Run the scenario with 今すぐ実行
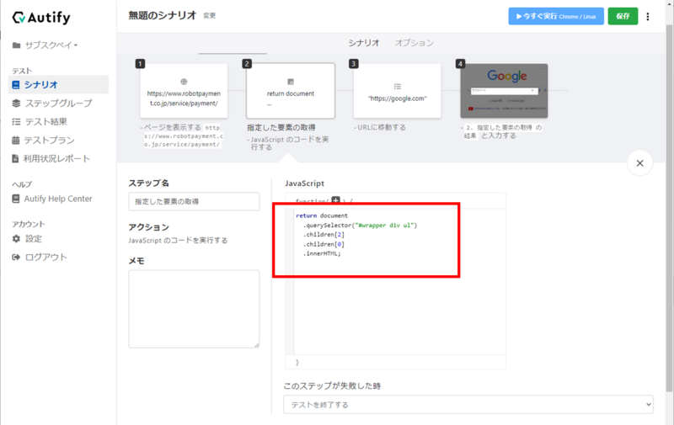The width and height of the screenshot is (674, 425). tap(556, 16)
